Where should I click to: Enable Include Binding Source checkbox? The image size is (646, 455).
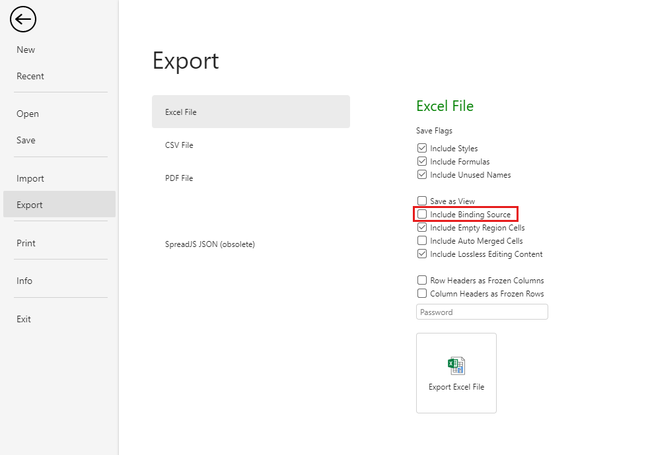tap(422, 214)
